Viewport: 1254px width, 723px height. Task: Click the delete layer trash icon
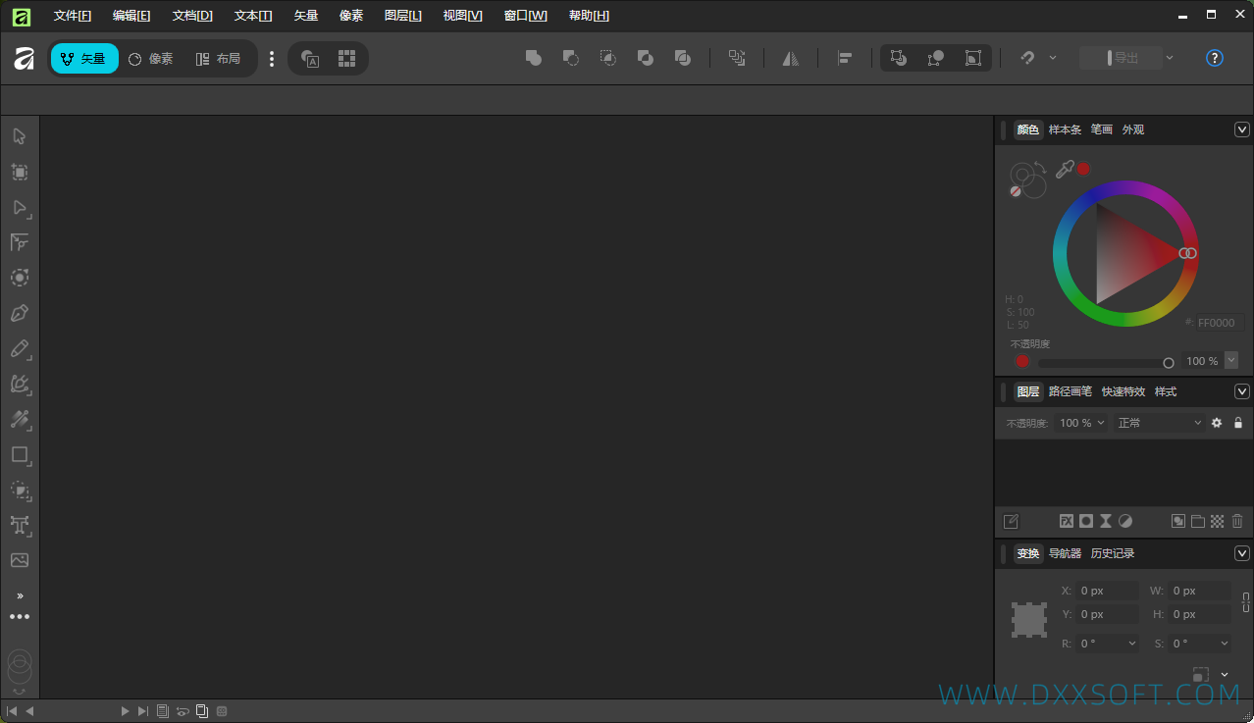(1237, 521)
